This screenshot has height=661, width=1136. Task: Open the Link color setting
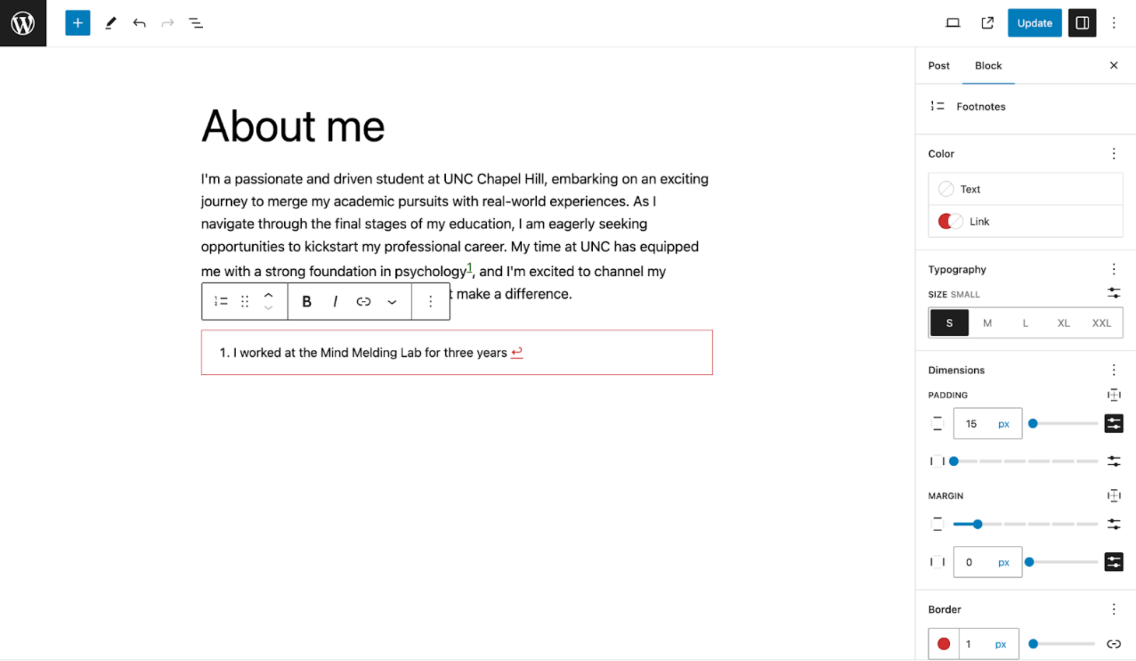click(x=1025, y=222)
